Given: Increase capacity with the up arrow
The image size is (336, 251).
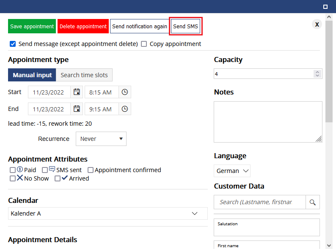Looking at the screenshot, I should point(317,72).
